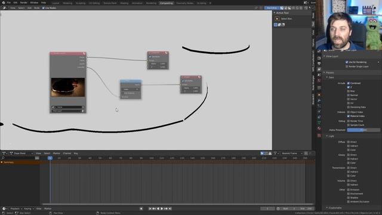Open the View Layer properties tab icon

coord(319,69)
